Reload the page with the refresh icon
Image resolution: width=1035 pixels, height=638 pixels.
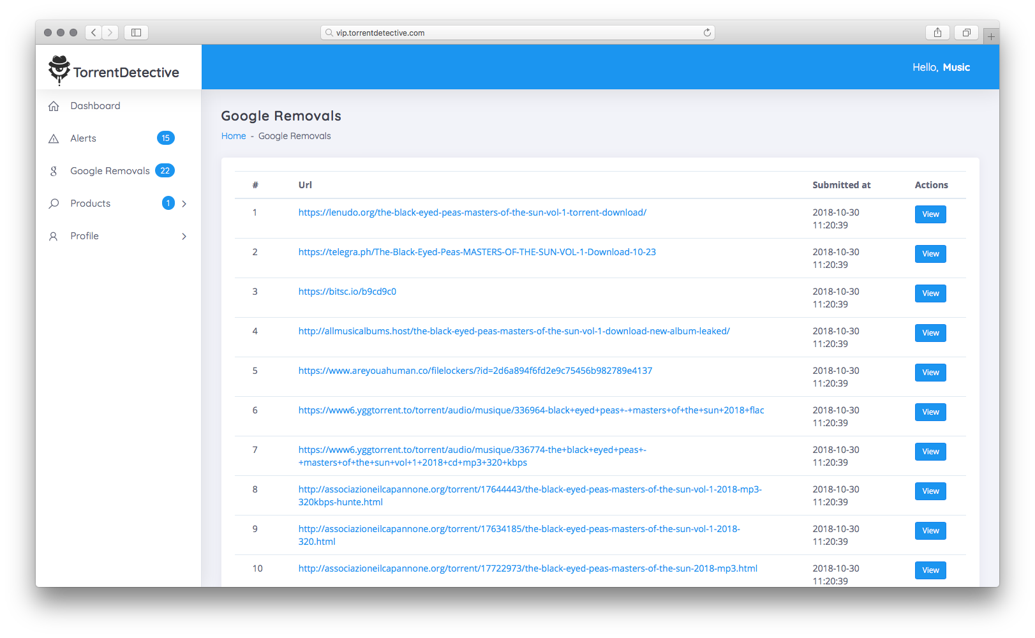(707, 33)
